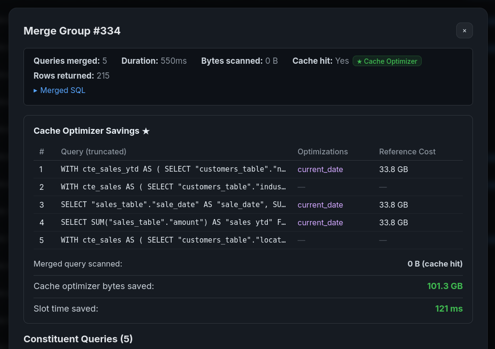Click the 101.3 GB bytes saved value
This screenshot has width=495, height=349.
click(x=445, y=286)
